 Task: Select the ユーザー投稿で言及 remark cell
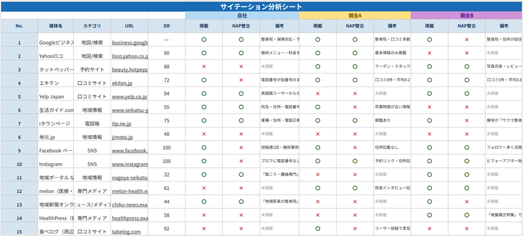(393, 229)
